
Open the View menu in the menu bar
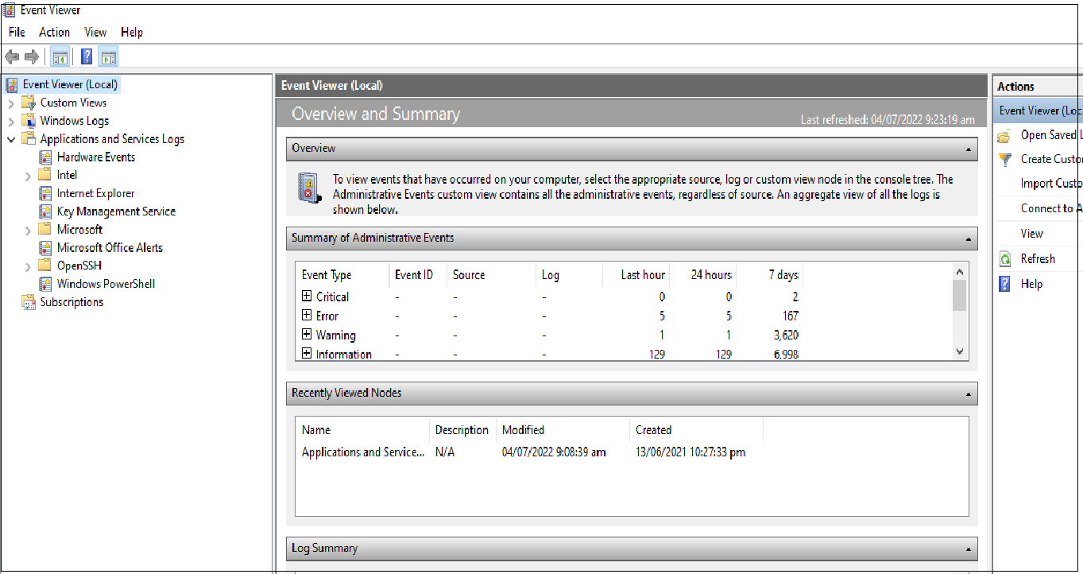pos(95,32)
